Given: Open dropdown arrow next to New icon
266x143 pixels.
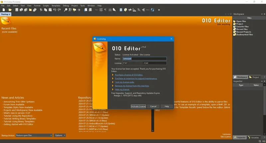Looking at the screenshot, I should tap(7, 10).
